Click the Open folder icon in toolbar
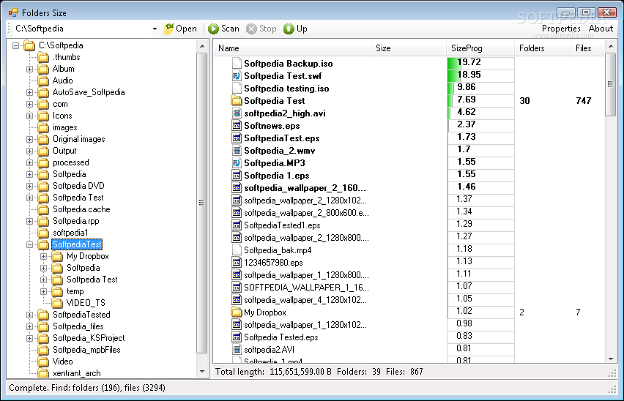The image size is (624, 401). click(168, 29)
